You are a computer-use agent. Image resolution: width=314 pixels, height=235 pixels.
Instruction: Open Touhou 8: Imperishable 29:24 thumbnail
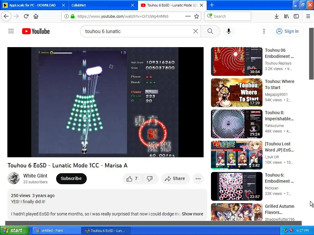coord(236,124)
